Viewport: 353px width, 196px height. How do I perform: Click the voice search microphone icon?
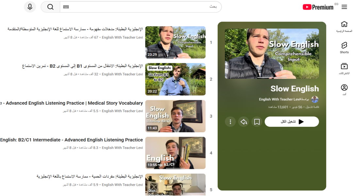[30, 7]
